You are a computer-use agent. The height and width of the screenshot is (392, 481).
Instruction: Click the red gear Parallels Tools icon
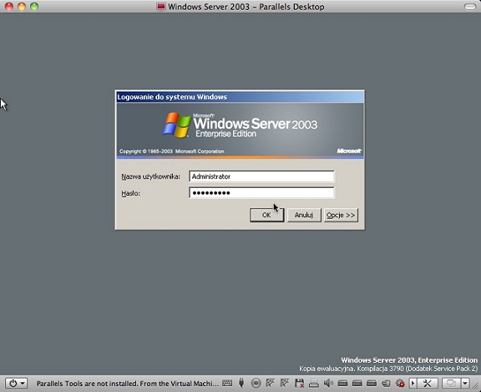pyautogui.click(x=400, y=383)
